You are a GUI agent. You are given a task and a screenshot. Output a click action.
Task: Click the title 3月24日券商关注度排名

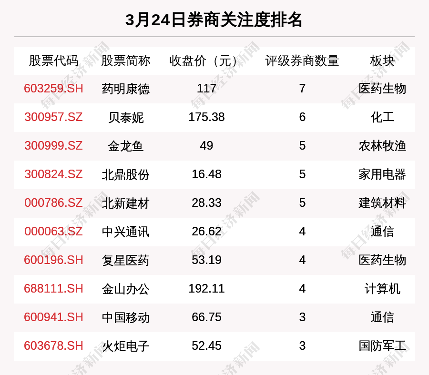coord(214,20)
